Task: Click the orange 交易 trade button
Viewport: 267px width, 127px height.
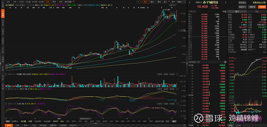Action: click(262, 7)
